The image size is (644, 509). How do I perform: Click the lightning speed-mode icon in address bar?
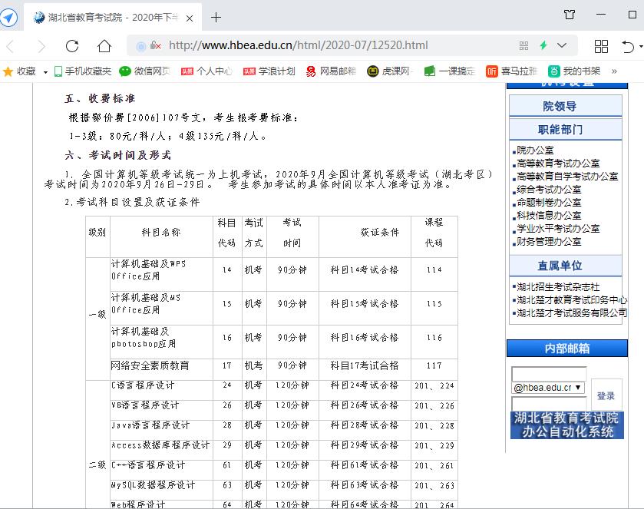coord(543,45)
